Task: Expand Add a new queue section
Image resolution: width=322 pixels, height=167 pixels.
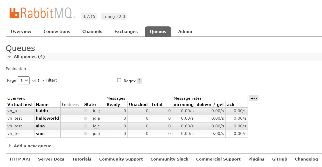Action: [30, 146]
